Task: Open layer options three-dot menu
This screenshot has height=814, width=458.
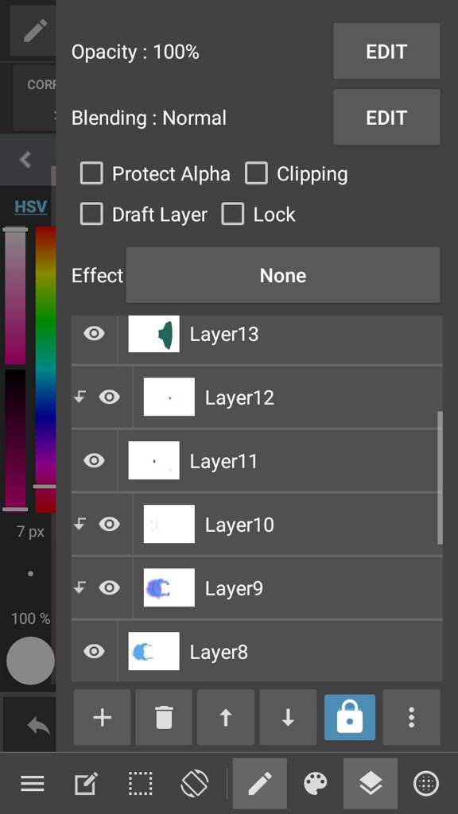Action: 411,718
